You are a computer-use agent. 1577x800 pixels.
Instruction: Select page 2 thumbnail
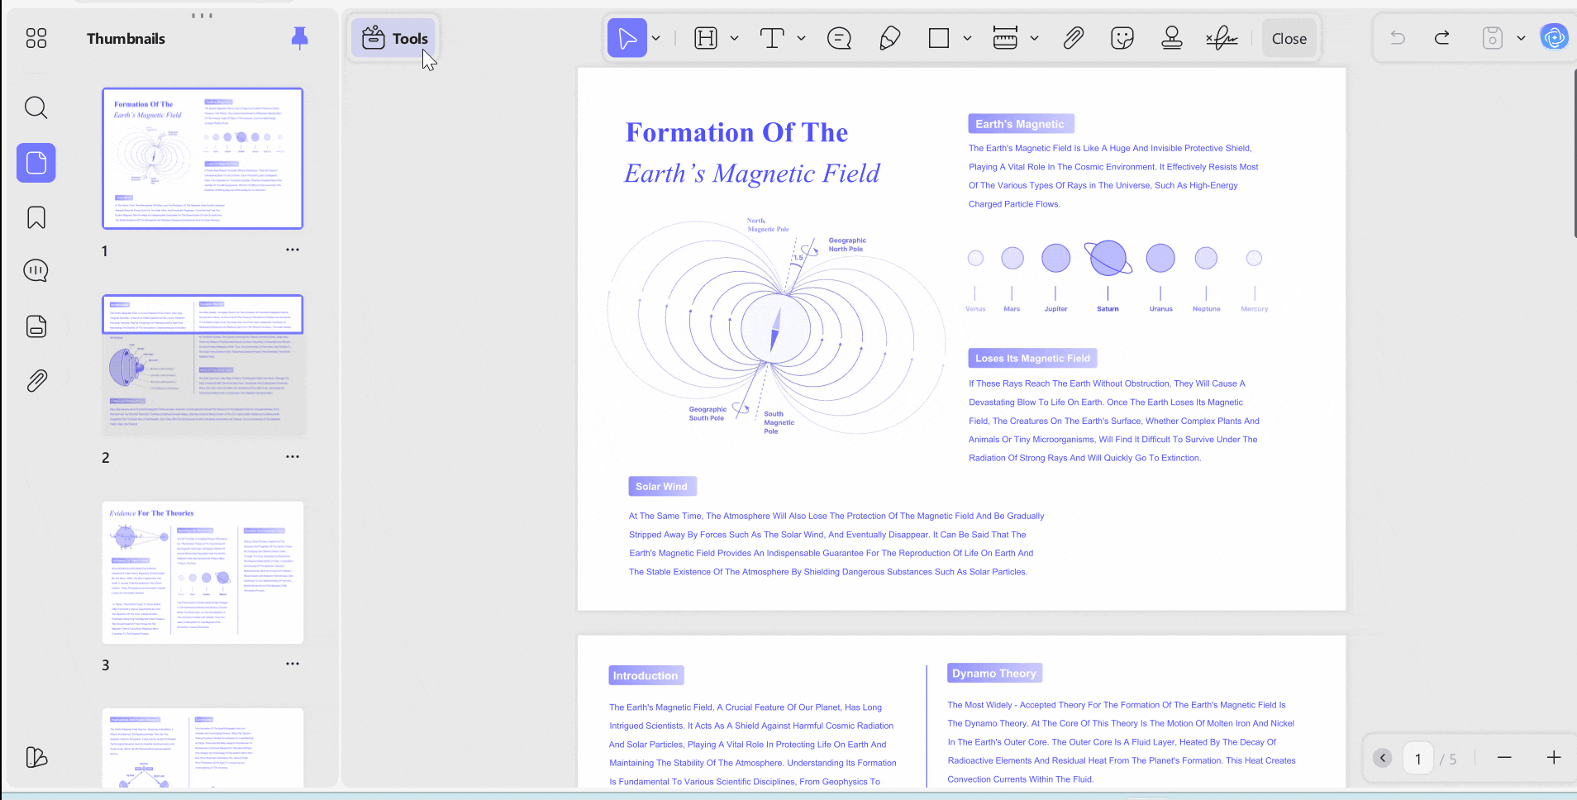tap(202, 365)
